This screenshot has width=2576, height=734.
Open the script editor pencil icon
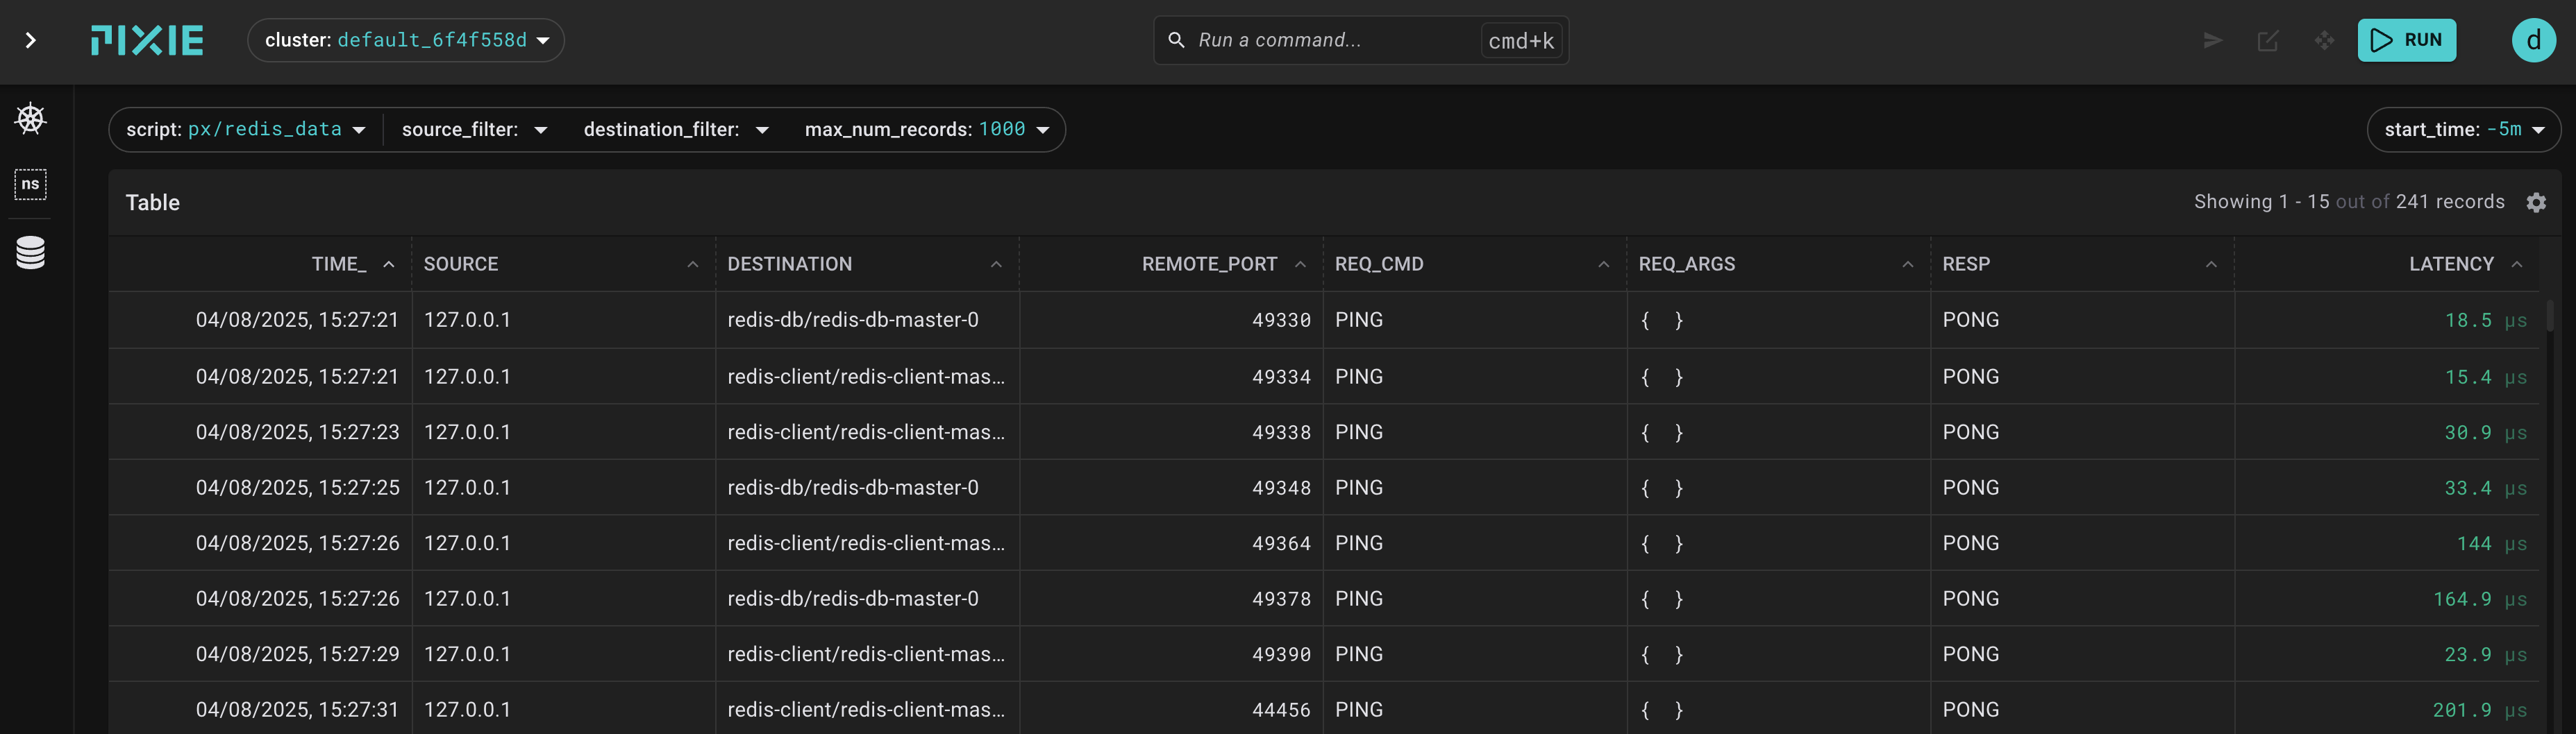tap(2268, 40)
